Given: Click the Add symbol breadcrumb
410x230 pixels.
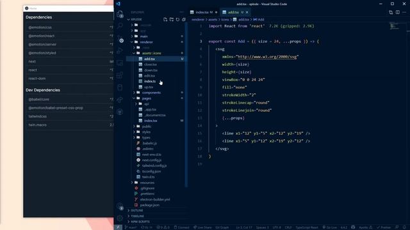Looking at the screenshot, I should 259,20.
